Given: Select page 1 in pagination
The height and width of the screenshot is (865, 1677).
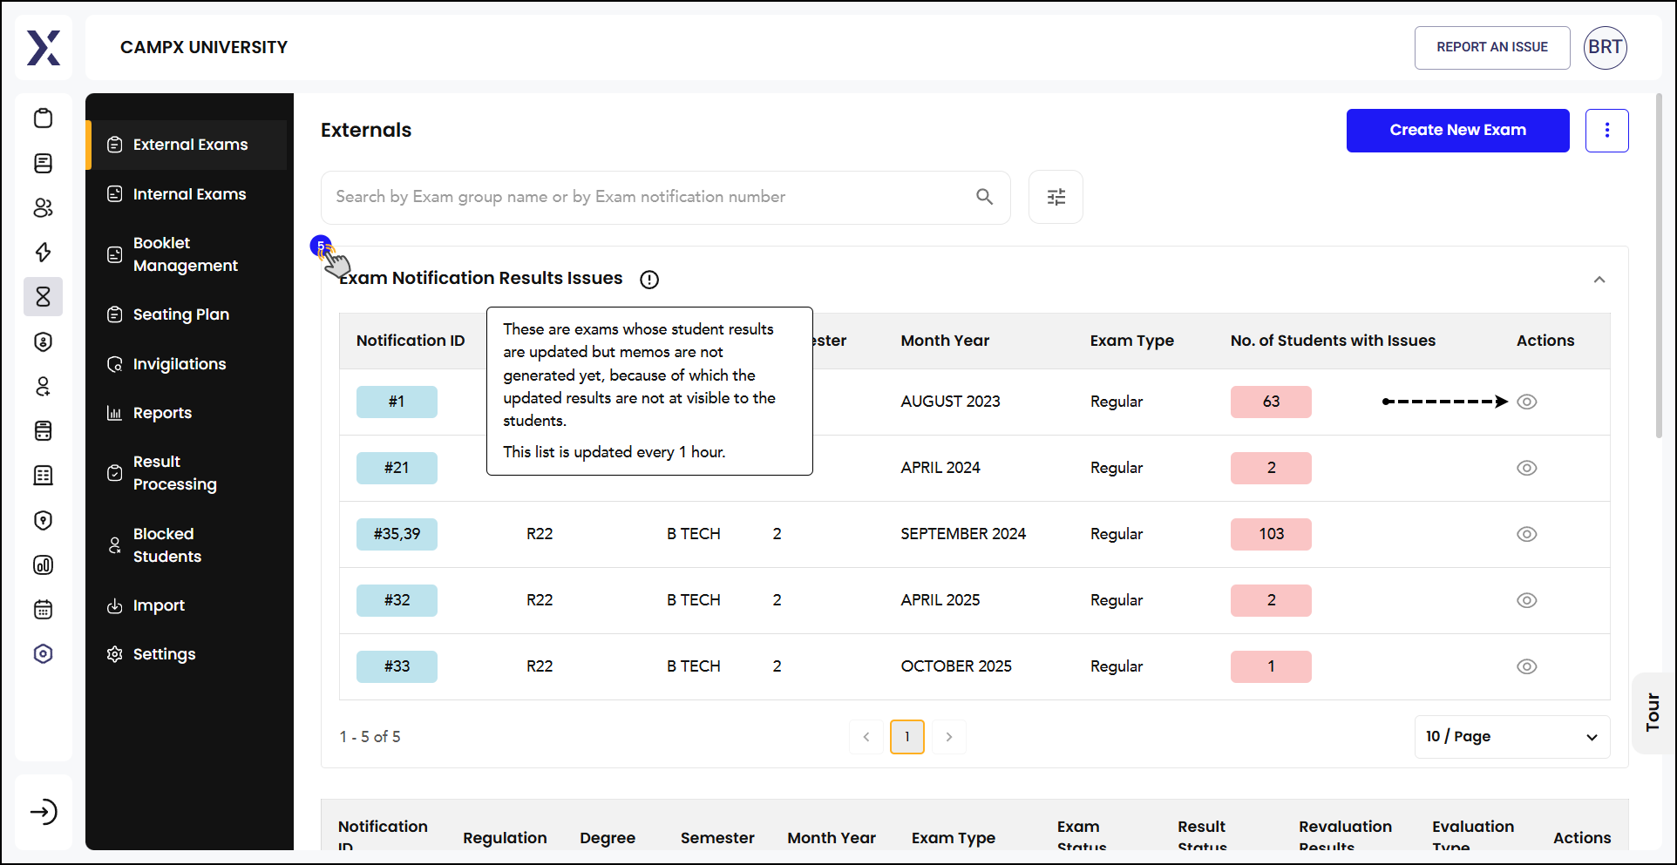Looking at the screenshot, I should tap(907, 737).
